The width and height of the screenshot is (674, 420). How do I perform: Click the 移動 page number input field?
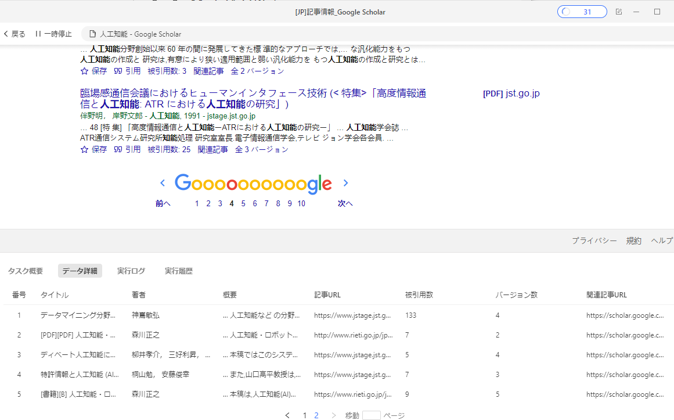point(372,415)
